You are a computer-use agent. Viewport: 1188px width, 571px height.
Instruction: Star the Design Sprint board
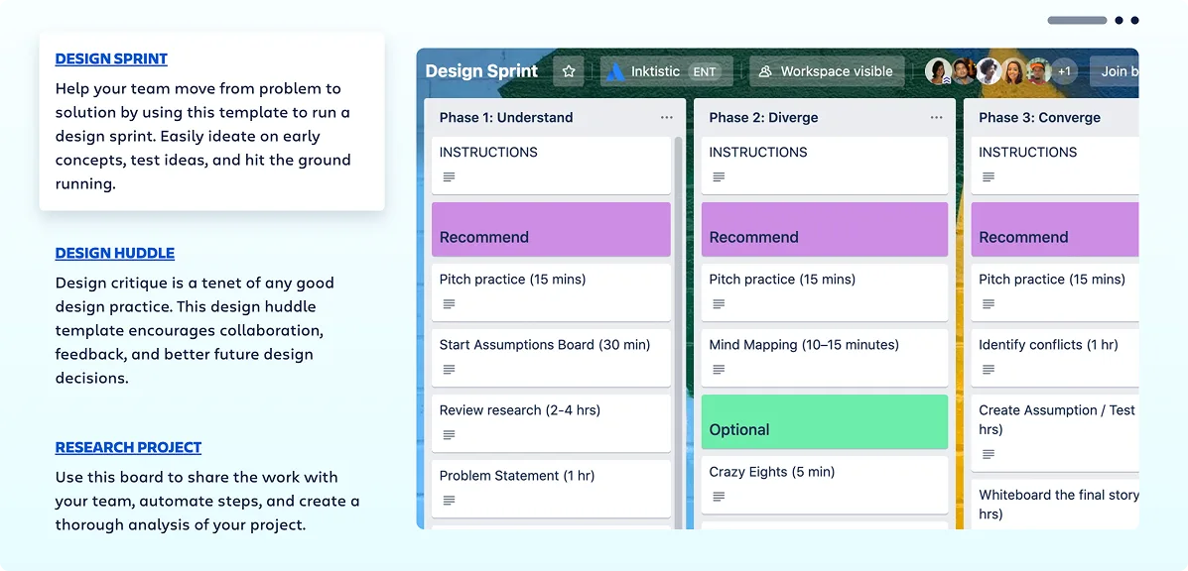[x=569, y=70]
